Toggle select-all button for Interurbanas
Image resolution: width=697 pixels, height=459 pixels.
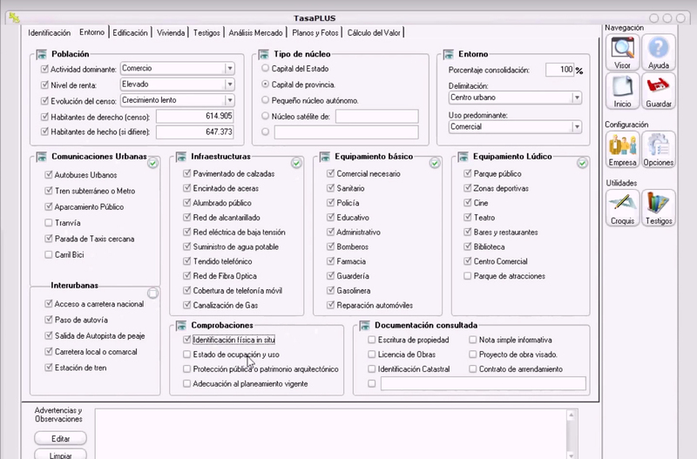pos(152,294)
